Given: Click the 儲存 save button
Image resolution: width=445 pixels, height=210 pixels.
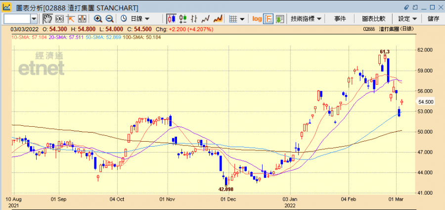Looking at the screenshot, I should [x=433, y=19].
